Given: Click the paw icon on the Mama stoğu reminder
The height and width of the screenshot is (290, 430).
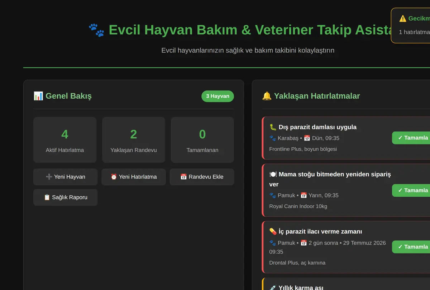Looking at the screenshot, I should tap(273, 195).
